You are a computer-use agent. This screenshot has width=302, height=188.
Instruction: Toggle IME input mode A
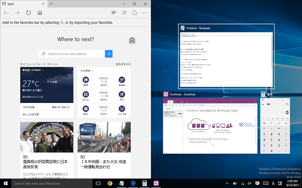click(273, 183)
